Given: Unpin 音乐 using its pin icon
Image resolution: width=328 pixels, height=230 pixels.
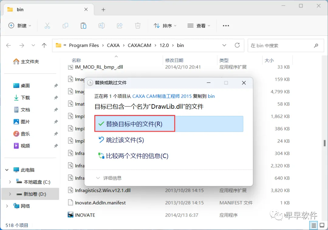Looking at the screenshot, I should (56, 134).
